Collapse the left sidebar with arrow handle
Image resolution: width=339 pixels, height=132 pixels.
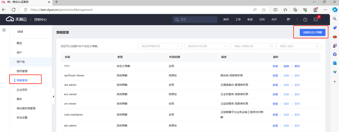[x=53, y=96]
